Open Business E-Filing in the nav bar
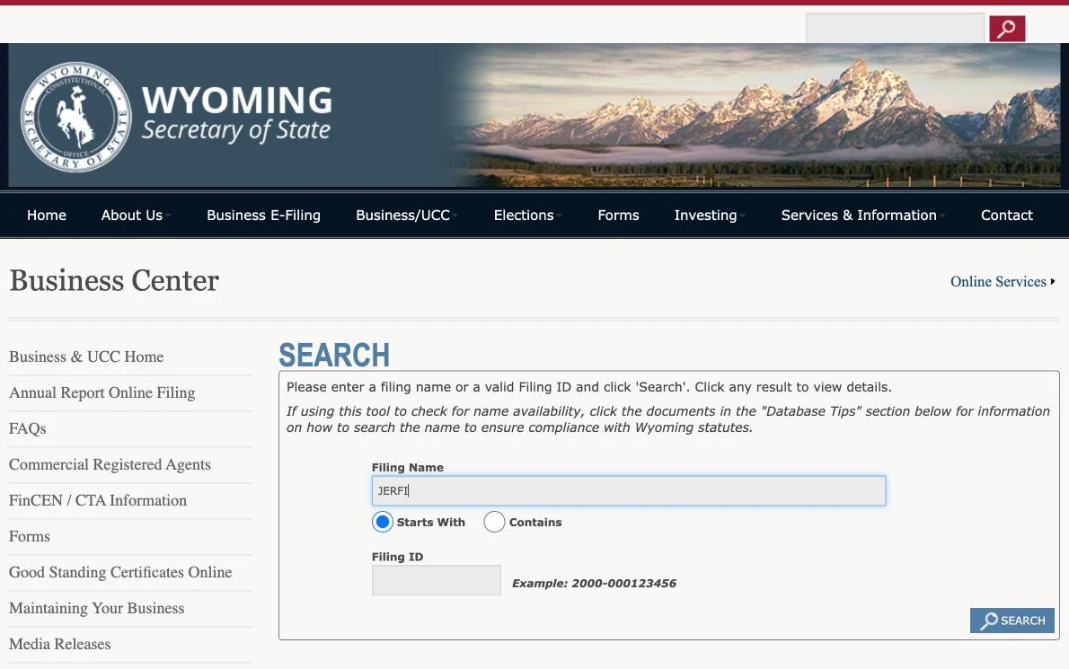1069x669 pixels. [x=263, y=216]
